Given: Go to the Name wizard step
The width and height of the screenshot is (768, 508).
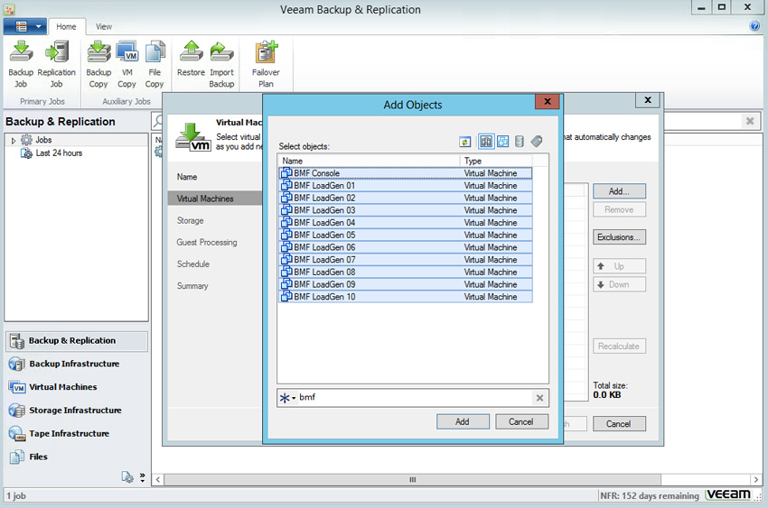Looking at the screenshot, I should click(187, 177).
